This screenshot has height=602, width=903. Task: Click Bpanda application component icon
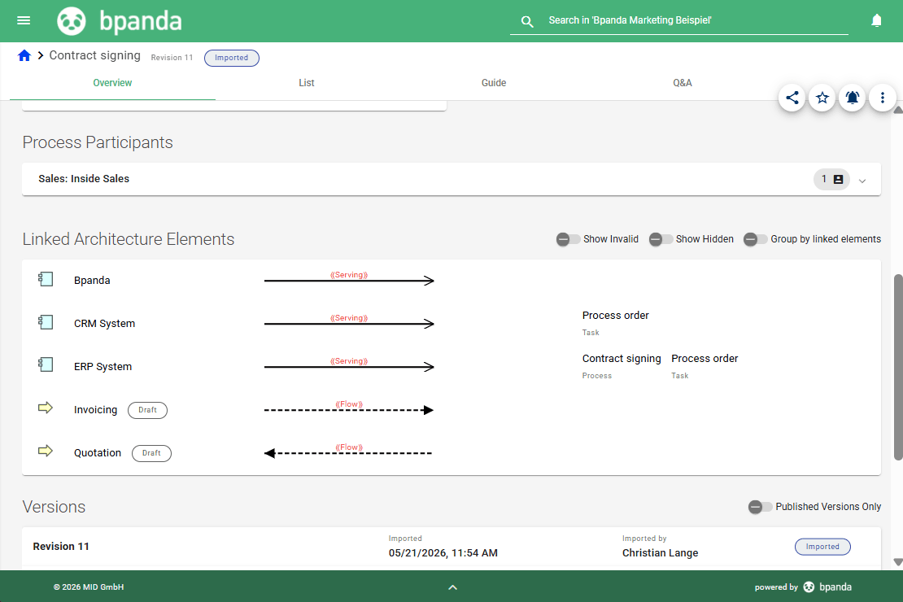pyautogui.click(x=46, y=279)
